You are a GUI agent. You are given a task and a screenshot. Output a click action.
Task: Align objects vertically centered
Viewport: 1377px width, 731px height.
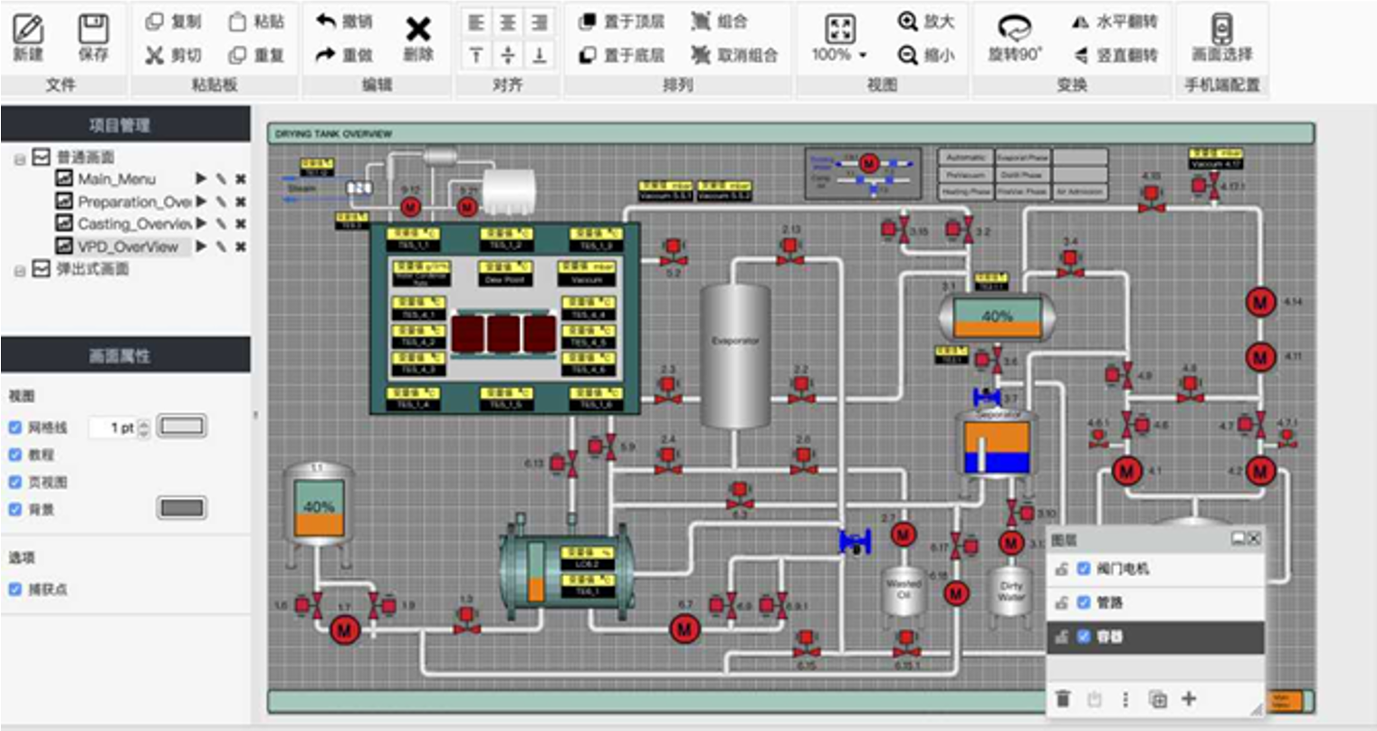tap(508, 55)
